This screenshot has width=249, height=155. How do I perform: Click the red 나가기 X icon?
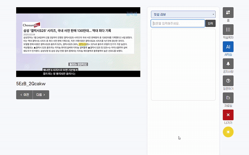(228, 115)
